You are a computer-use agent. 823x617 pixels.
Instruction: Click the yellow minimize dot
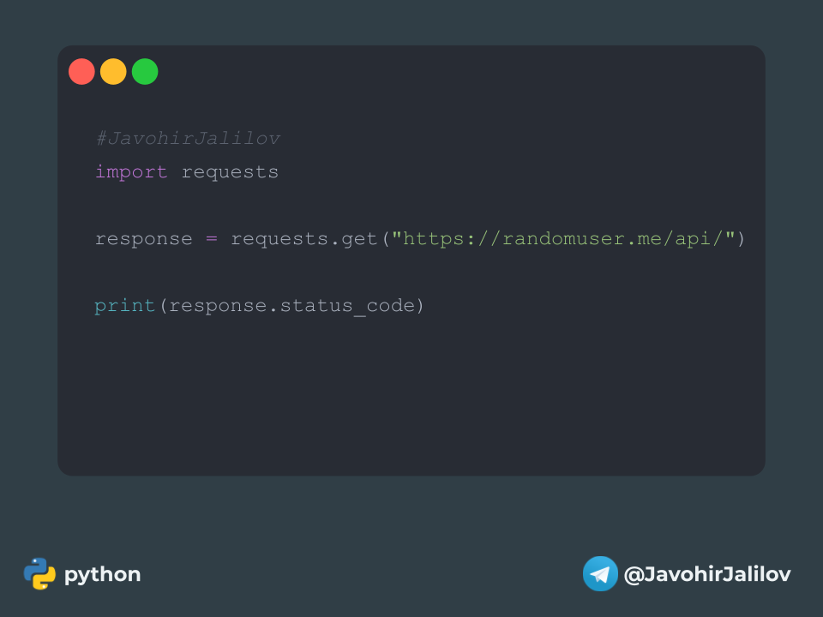click(x=113, y=71)
